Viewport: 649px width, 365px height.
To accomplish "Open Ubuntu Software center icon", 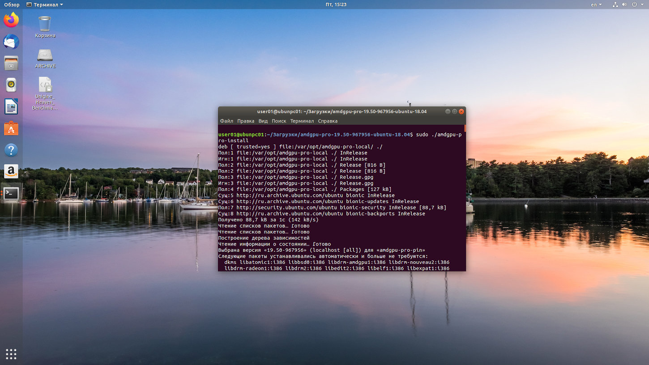I will coord(11,128).
